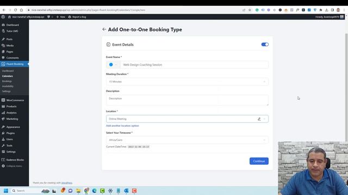Click the site name in admin bar

click(26, 17)
